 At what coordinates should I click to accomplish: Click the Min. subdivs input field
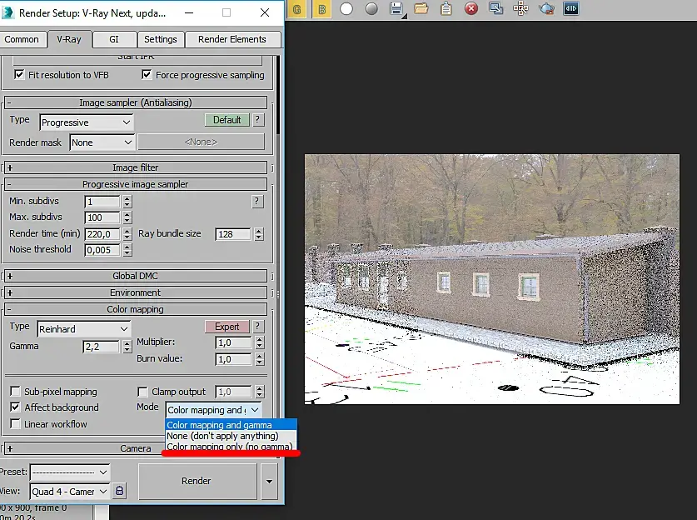click(102, 202)
